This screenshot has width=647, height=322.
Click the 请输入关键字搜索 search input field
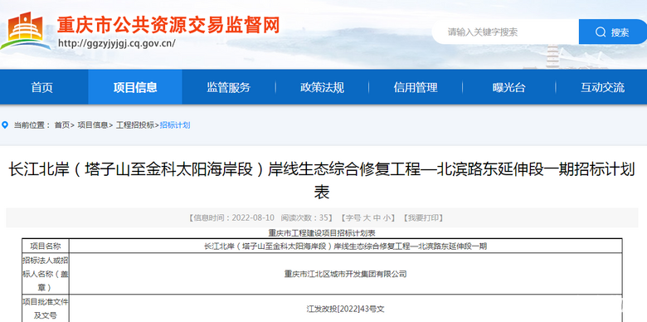[x=505, y=32]
